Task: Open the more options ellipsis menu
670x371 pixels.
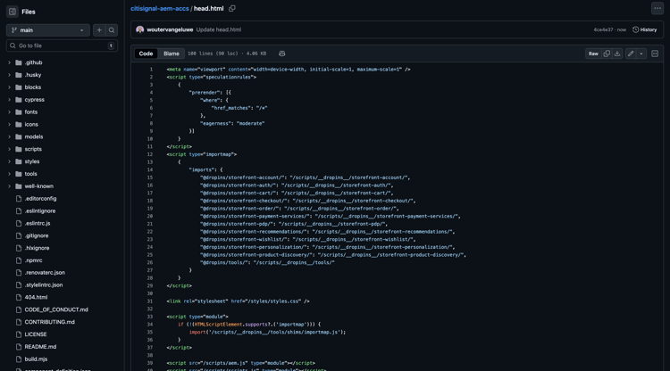Action: point(657,8)
